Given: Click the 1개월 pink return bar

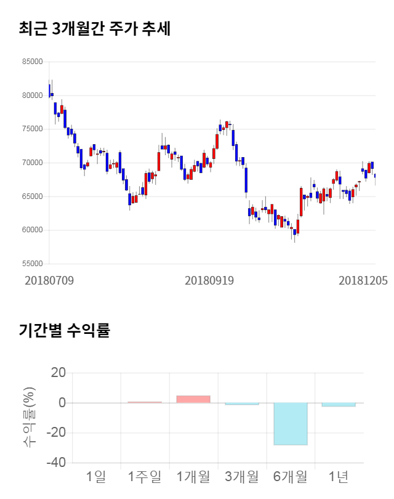Looking at the screenshot, I should pyautogui.click(x=193, y=399).
